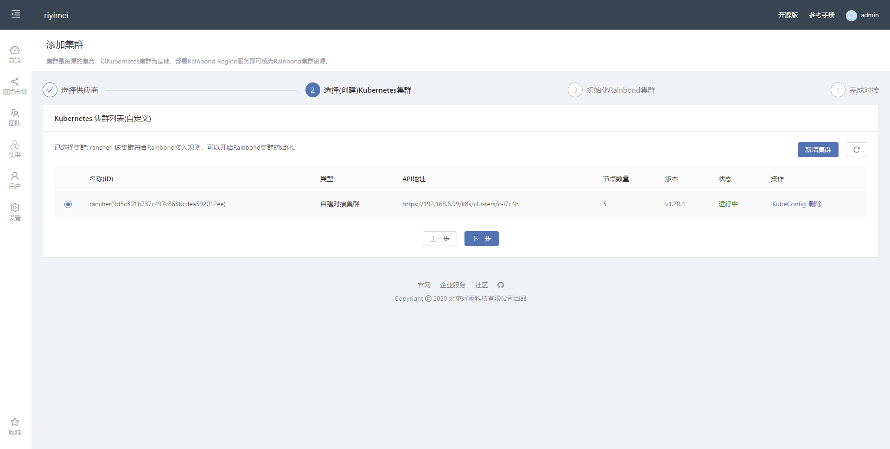Open 应用市场 app market in sidebar

[x=15, y=86]
